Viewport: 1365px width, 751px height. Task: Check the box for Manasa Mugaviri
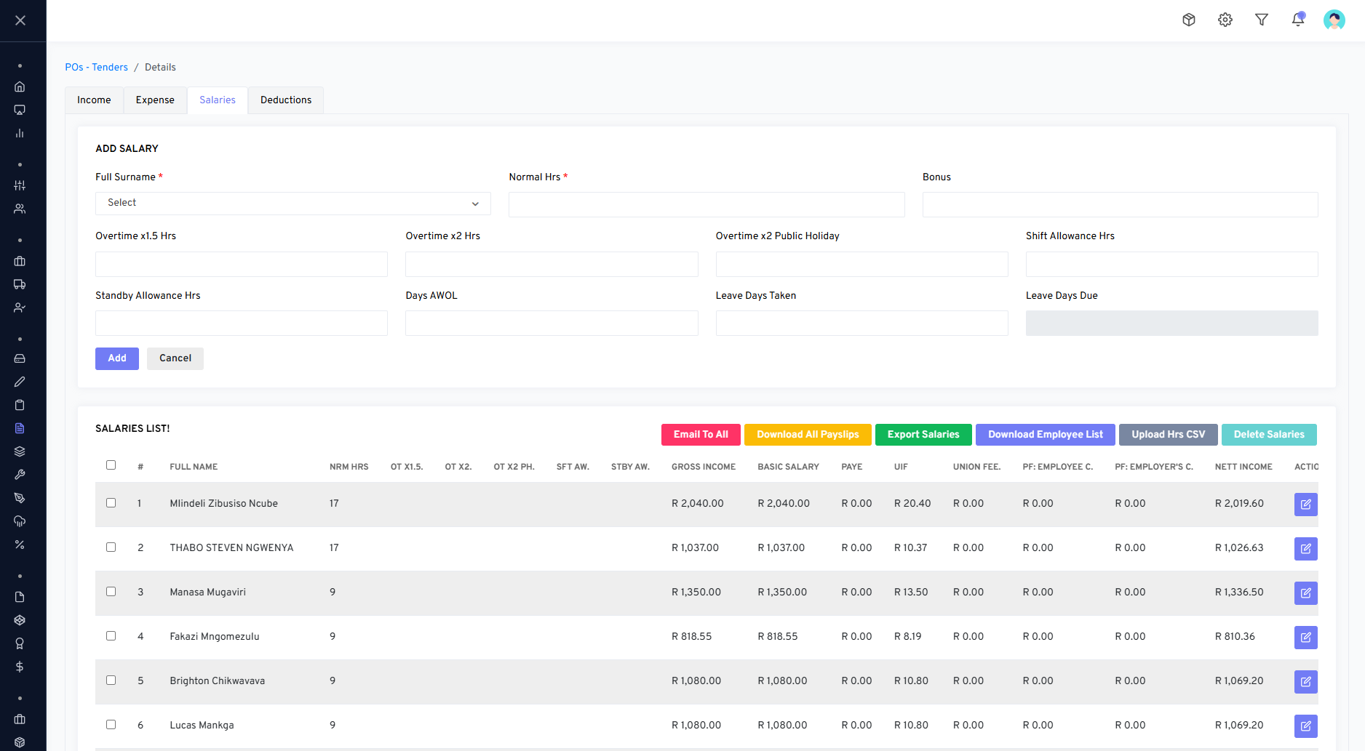[111, 591]
